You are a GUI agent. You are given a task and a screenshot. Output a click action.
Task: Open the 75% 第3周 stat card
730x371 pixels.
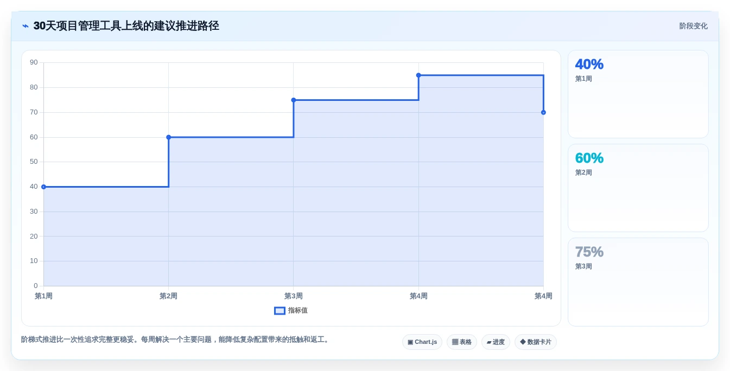638,282
